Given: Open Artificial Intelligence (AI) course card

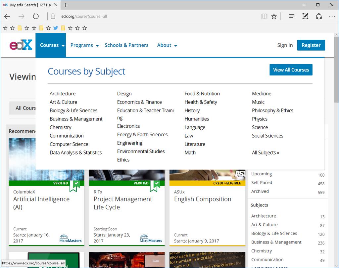Looking at the screenshot, I should (x=41, y=203).
